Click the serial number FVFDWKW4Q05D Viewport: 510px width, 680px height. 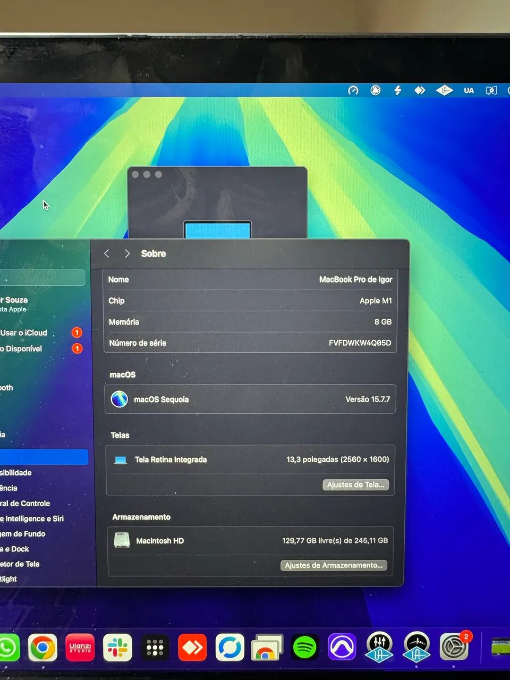[360, 343]
